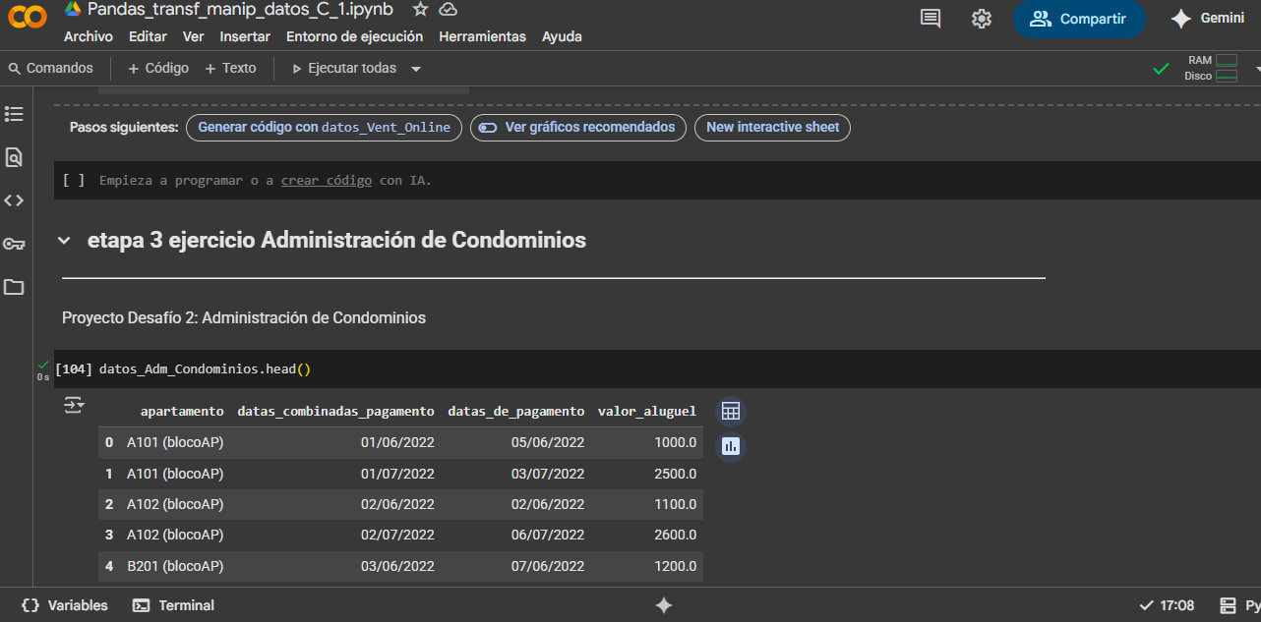Screen dimensions: 1261x622
Task: Open the Editar menu
Action: tap(148, 36)
